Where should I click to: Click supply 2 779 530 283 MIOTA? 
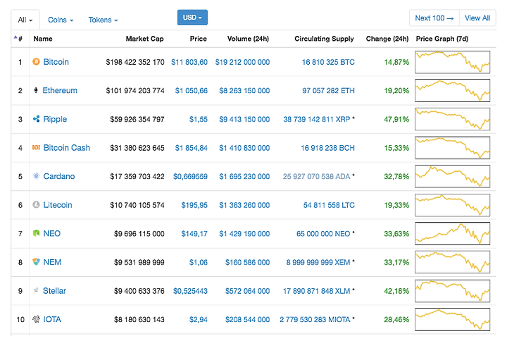coord(315,320)
